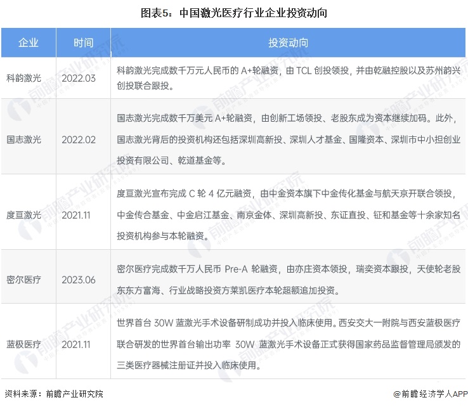Click the line 投资机构参与本轮融资
Viewport: 468px width, 407px height.
[x=163, y=236]
